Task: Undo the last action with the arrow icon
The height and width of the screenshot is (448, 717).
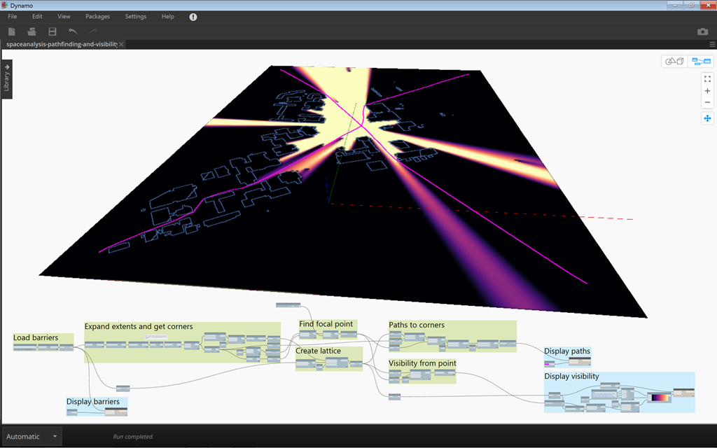Action: (x=73, y=31)
